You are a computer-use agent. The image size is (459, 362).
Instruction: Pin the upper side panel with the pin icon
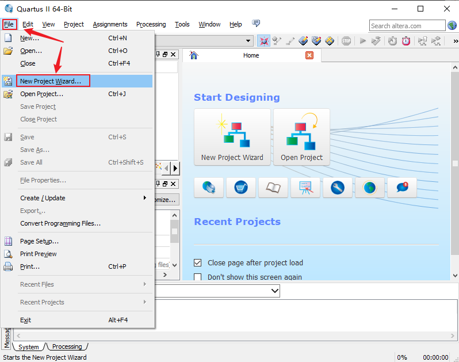[158, 54]
